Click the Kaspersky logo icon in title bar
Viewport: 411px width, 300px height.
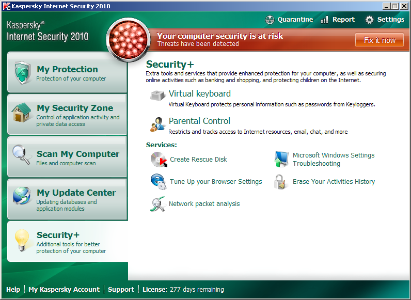[7, 6]
